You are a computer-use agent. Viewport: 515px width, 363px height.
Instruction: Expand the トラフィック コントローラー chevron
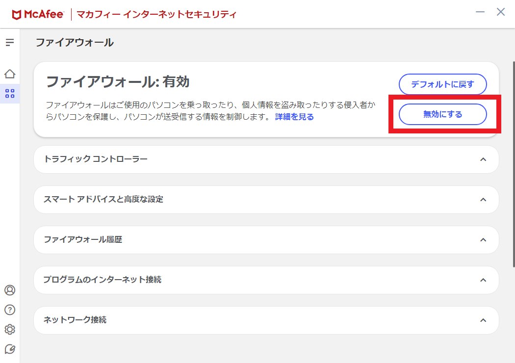(x=483, y=159)
